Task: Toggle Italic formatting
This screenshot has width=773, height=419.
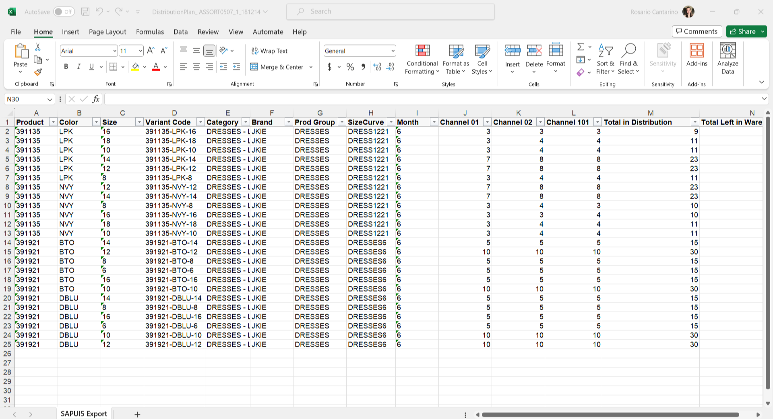Action: pyautogui.click(x=79, y=67)
